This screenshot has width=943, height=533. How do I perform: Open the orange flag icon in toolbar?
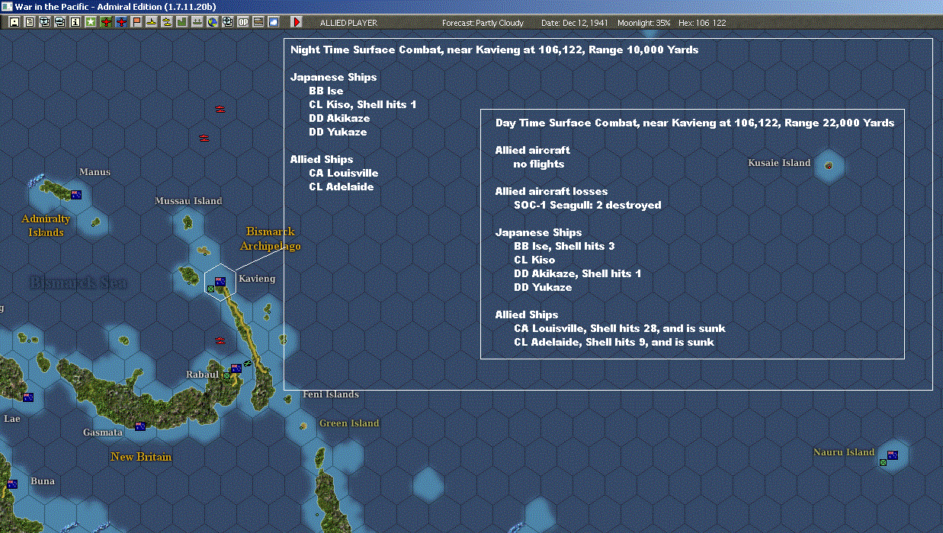[136, 22]
